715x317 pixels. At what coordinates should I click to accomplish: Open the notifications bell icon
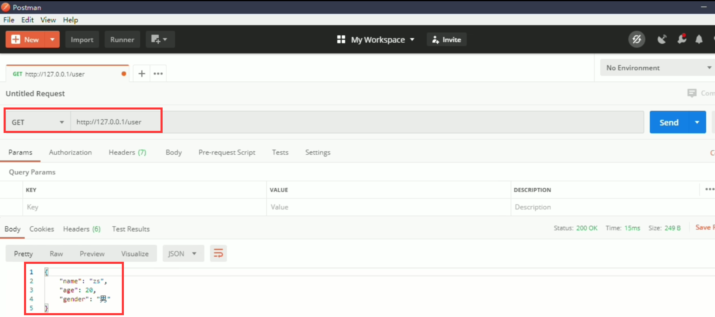[699, 39]
